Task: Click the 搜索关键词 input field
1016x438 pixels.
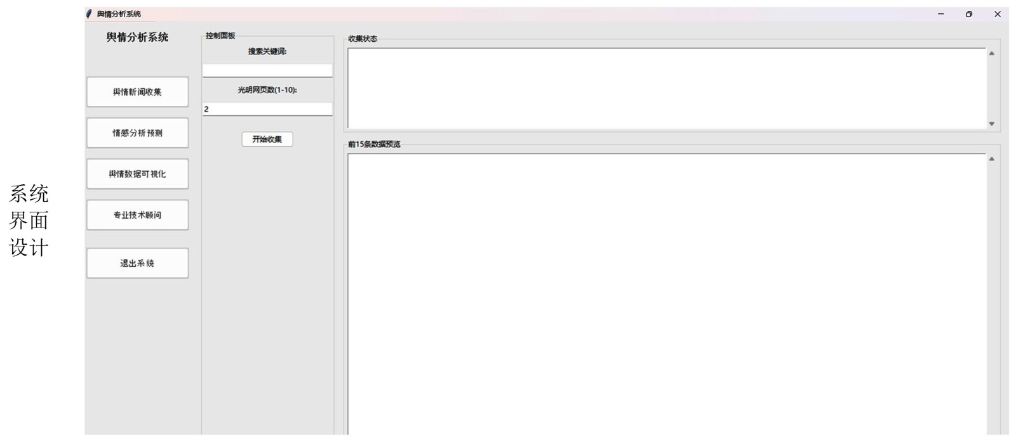Action: click(267, 70)
